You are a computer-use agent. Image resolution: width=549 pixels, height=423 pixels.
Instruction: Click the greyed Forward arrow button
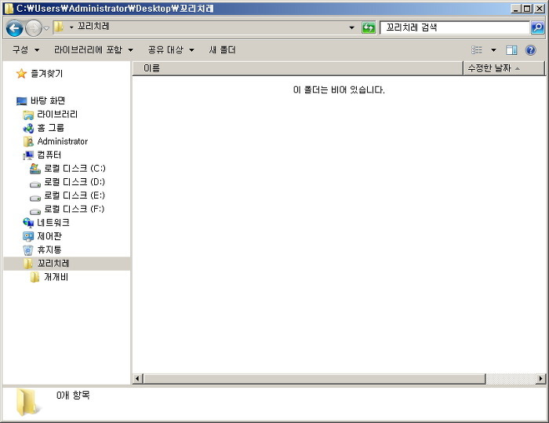coord(34,28)
